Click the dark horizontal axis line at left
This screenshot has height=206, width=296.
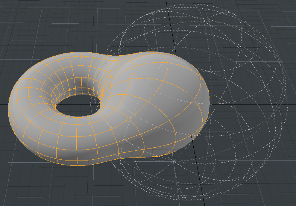[x=4, y=104]
